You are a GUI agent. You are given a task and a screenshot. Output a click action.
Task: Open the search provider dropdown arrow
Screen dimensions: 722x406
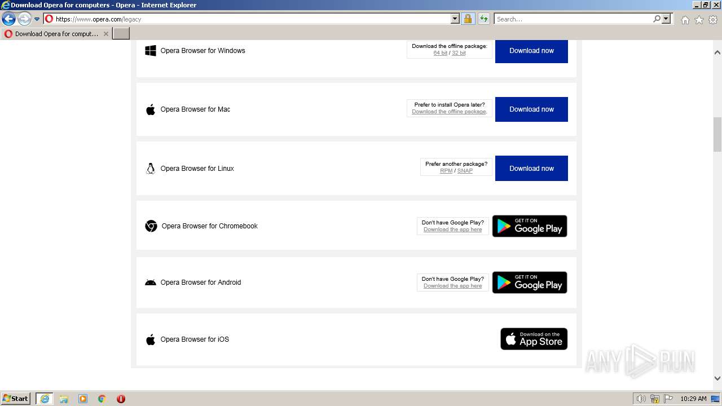tap(666, 19)
